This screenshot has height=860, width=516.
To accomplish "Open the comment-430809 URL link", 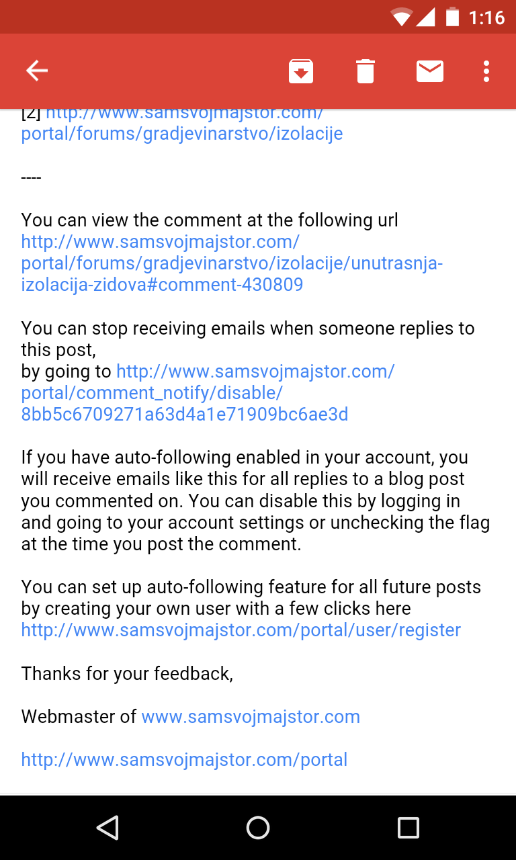I will point(232,263).
